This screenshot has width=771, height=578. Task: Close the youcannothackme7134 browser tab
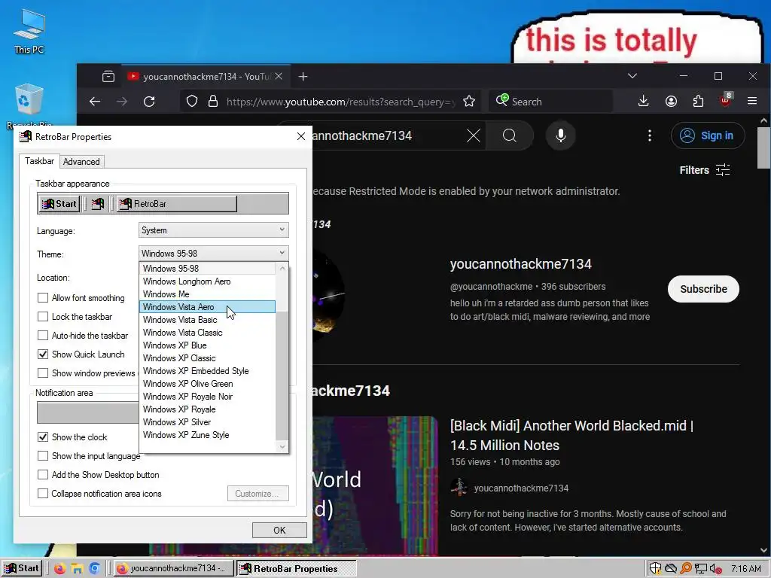coord(279,77)
